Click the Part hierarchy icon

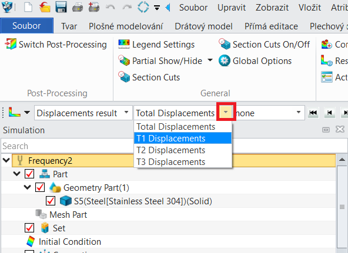45,174
